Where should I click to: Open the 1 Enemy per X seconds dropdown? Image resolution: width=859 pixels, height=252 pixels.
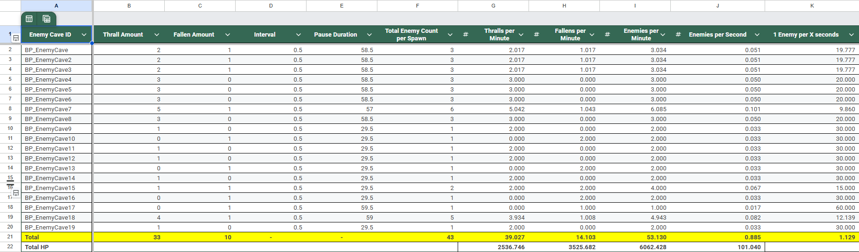click(851, 35)
